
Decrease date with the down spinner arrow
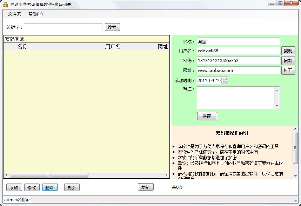[224, 82]
